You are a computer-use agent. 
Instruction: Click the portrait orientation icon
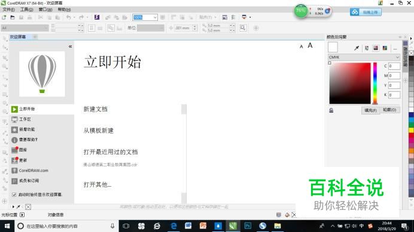click(x=92, y=28)
